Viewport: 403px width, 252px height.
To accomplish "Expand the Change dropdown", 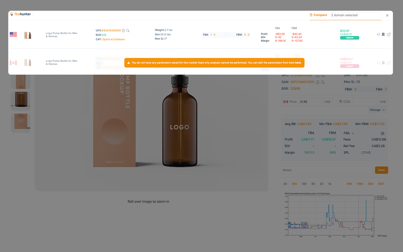I will tap(377, 110).
